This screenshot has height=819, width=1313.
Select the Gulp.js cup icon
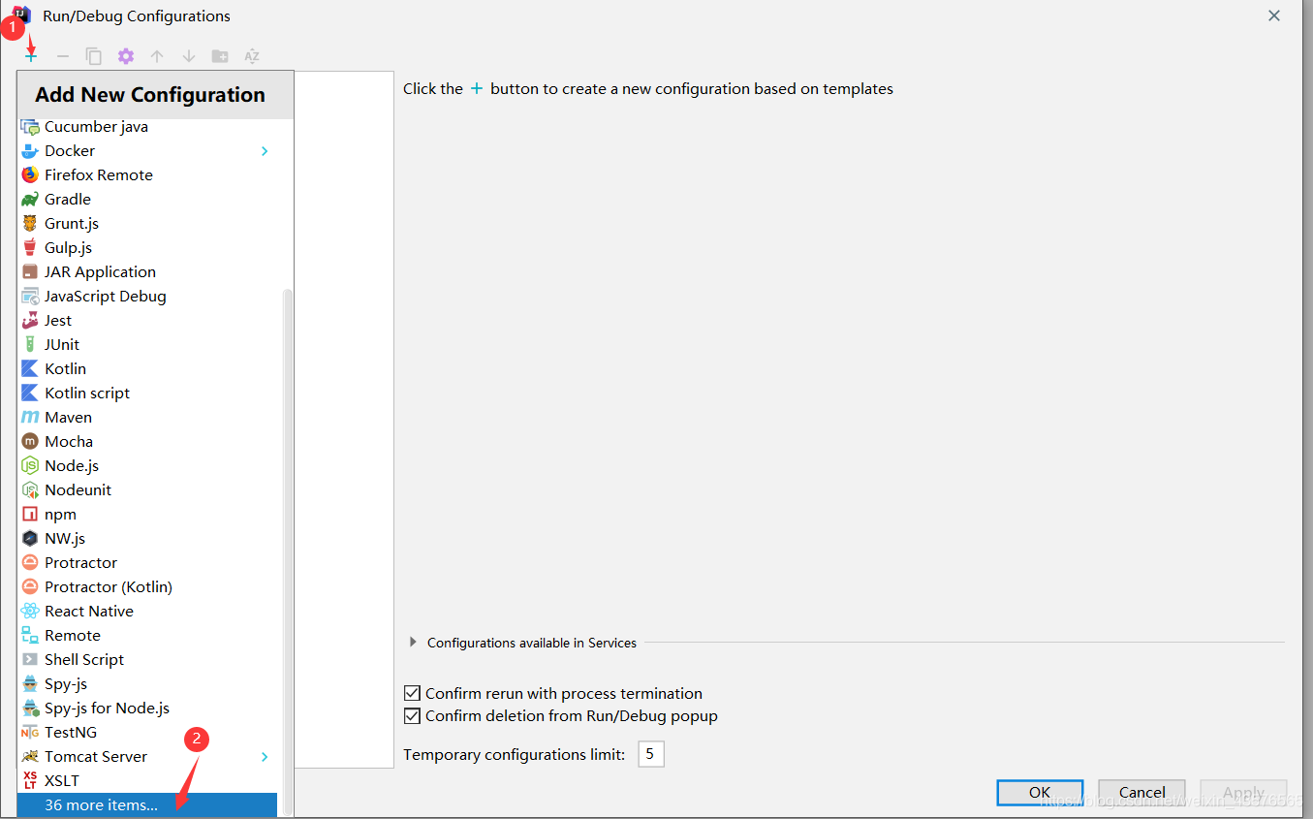[30, 248]
